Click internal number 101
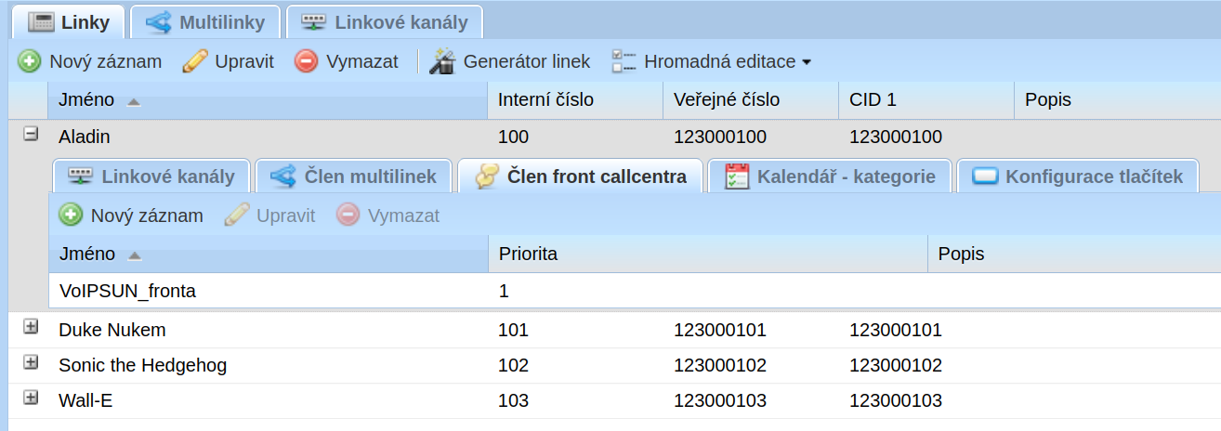Image resolution: width=1221 pixels, height=431 pixels. [513, 330]
